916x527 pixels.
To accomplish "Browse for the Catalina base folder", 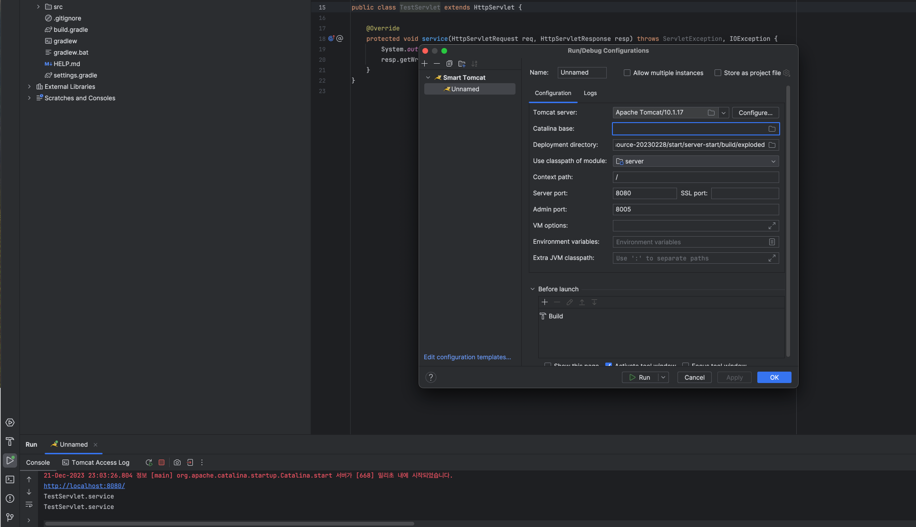I will [x=772, y=129].
